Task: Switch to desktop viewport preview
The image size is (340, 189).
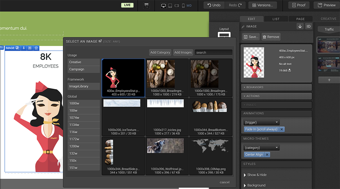Action: pos(164,6)
